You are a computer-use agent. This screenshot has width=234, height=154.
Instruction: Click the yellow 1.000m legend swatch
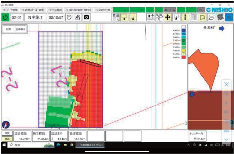click(x=183, y=50)
